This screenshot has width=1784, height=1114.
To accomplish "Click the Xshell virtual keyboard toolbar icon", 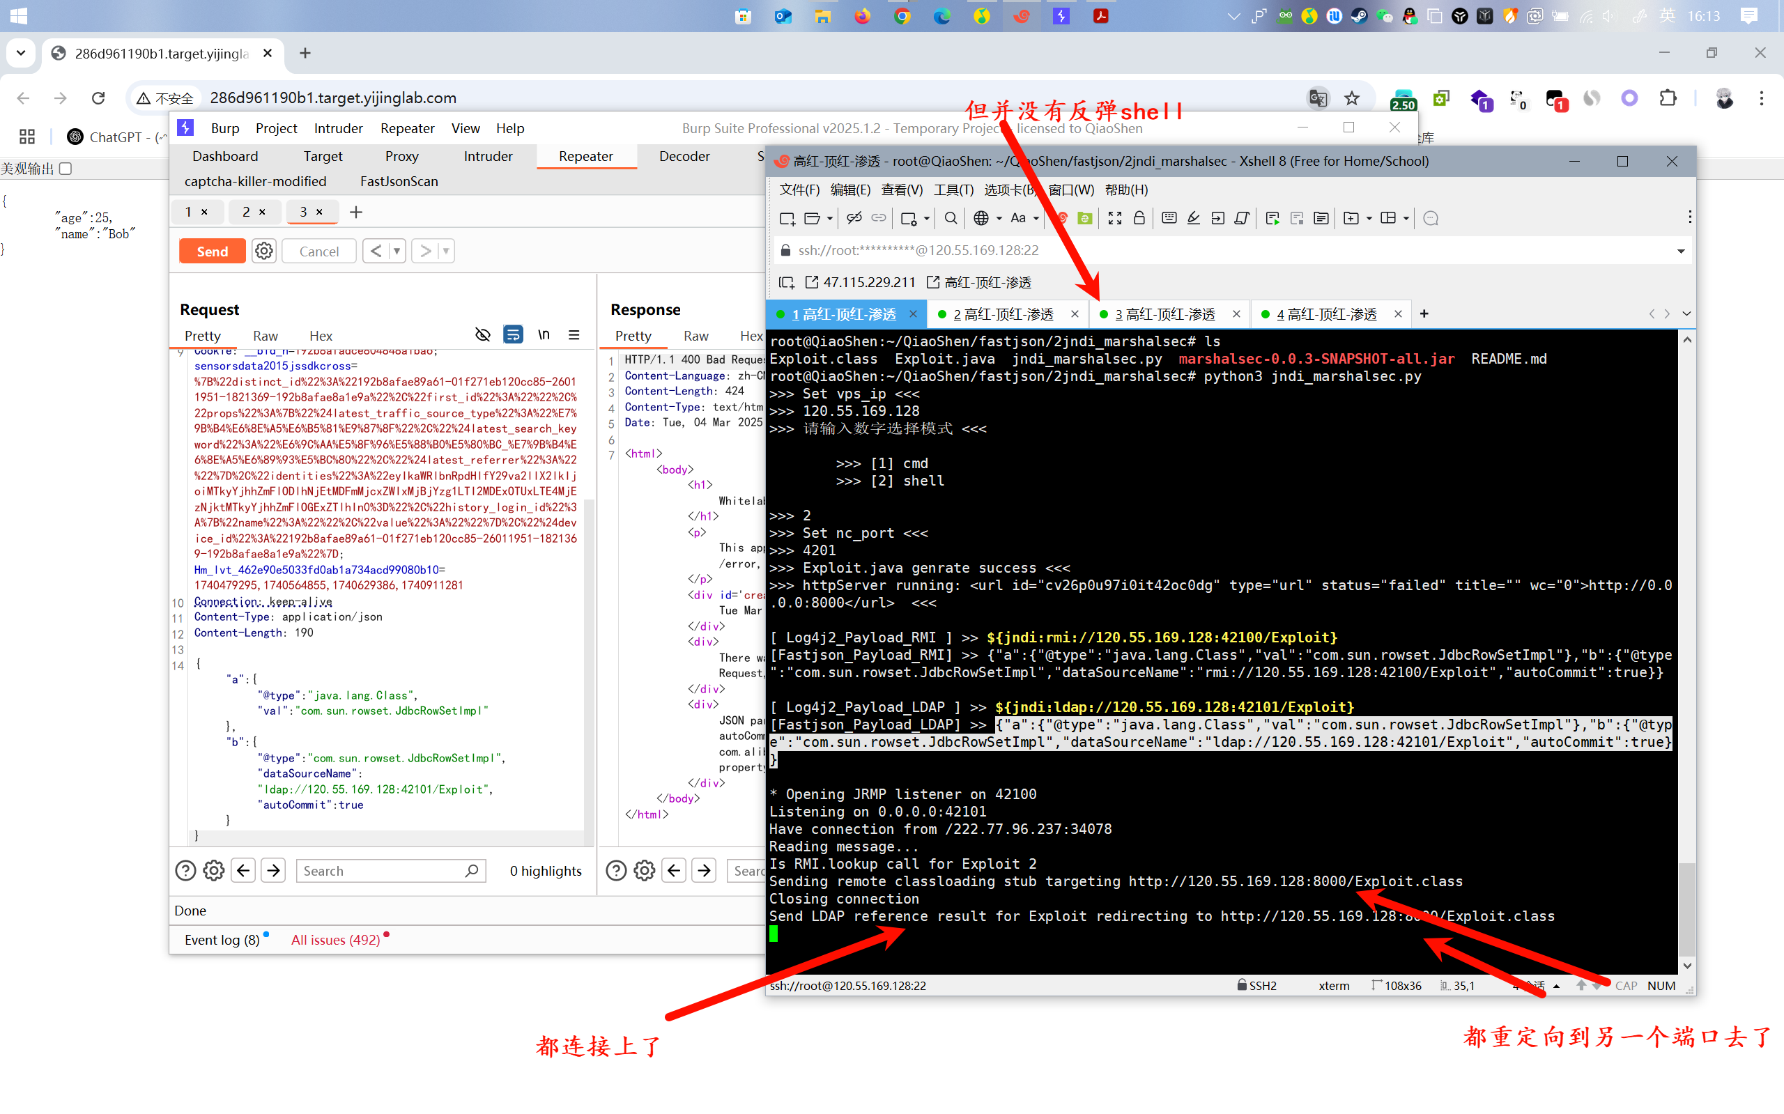I will point(1169,218).
